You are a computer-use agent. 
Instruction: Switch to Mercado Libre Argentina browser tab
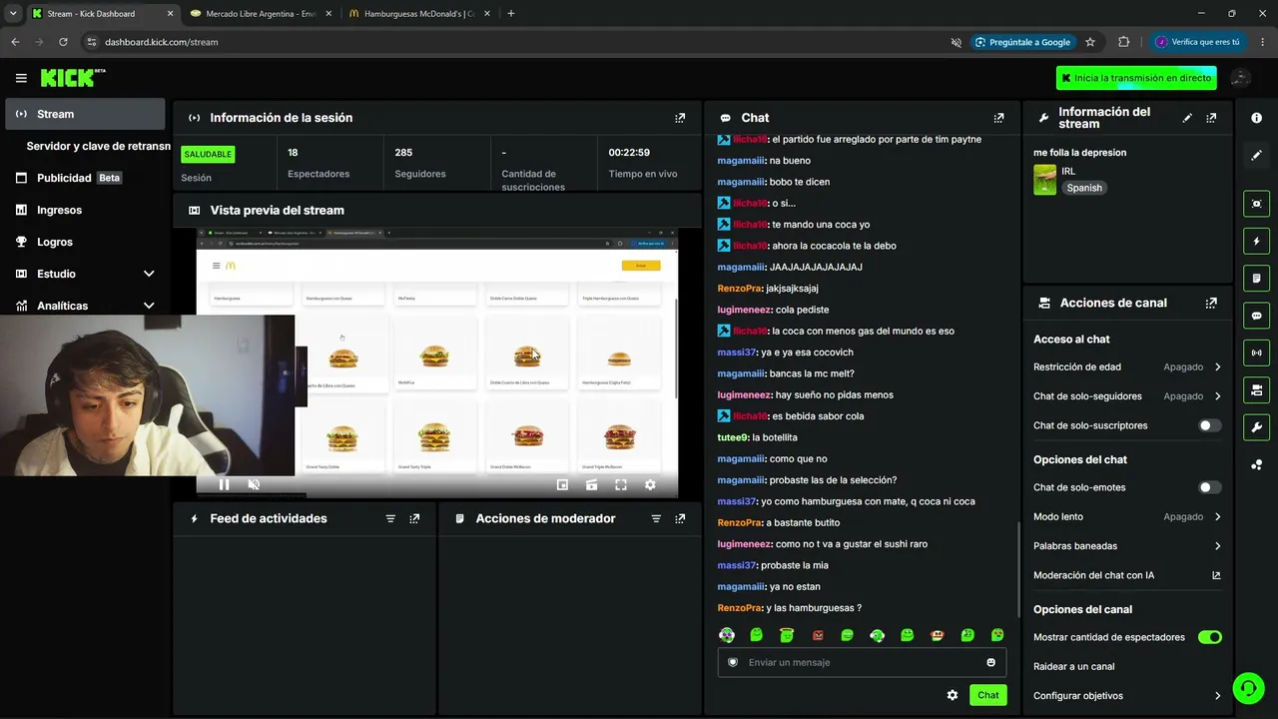(261, 14)
